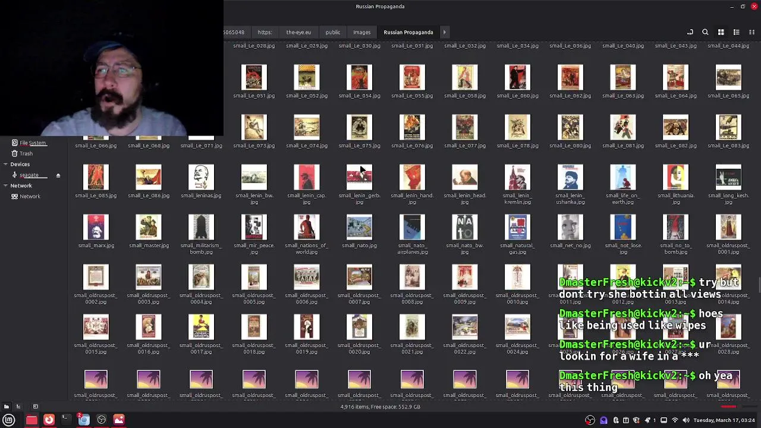Viewport: 761px width, 428px height.
Task: Click OBS recording tray icon
Action: click(590, 420)
